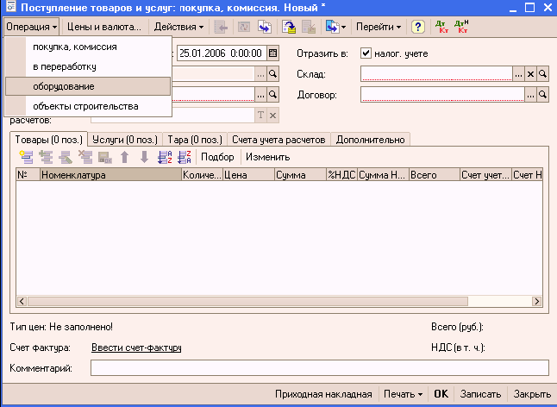The height and width of the screenshot is (407, 557).
Task: Switch to the Услуги (0 поз.) tab
Action: click(125, 139)
